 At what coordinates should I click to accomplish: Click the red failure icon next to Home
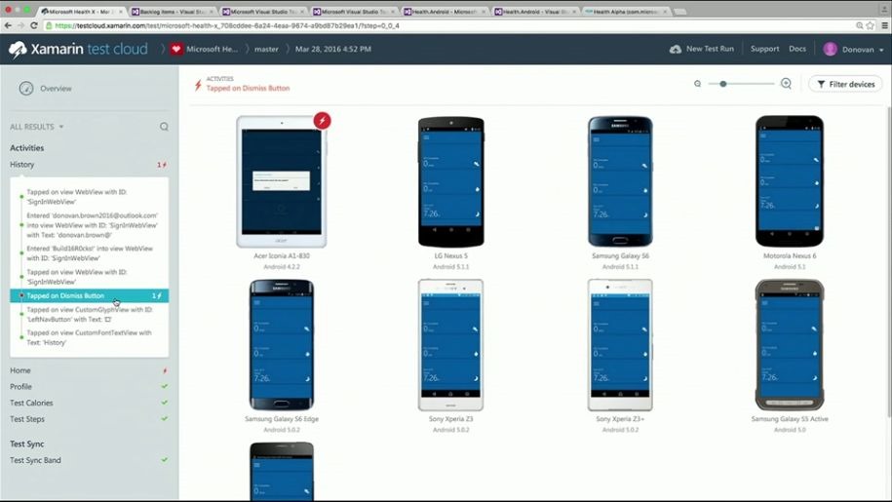(165, 370)
